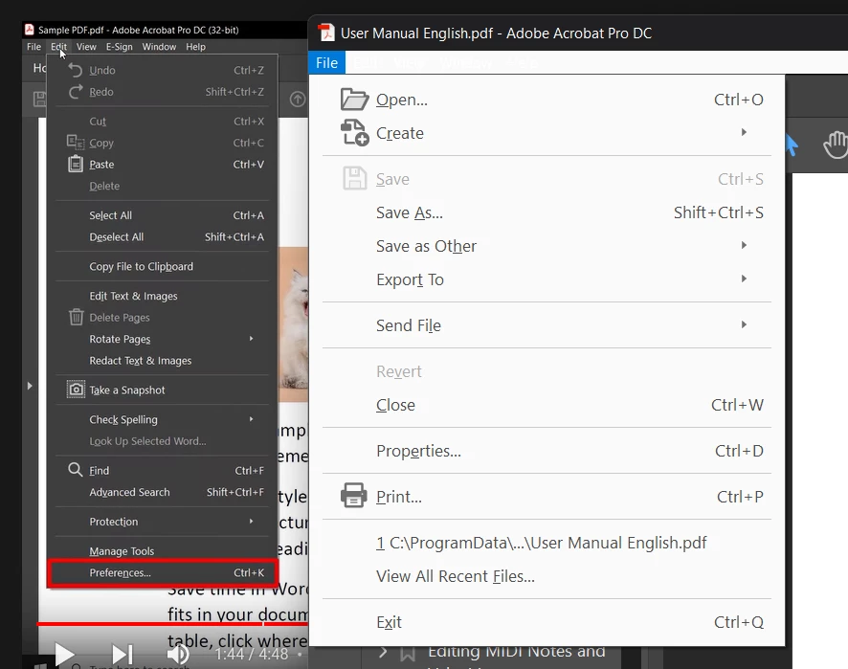Click the Create PDF icon
Screen dimensions: 848x669
(355, 132)
